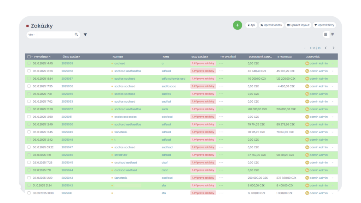
Task: Click admin avatar in order 2025059 row
Action: point(307,63)
